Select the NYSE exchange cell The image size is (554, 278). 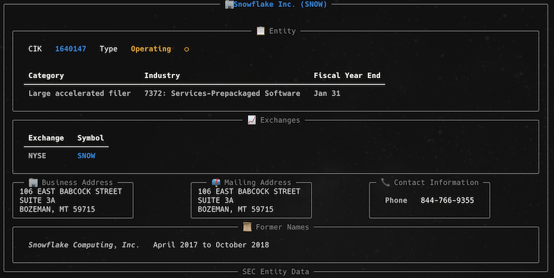point(37,156)
